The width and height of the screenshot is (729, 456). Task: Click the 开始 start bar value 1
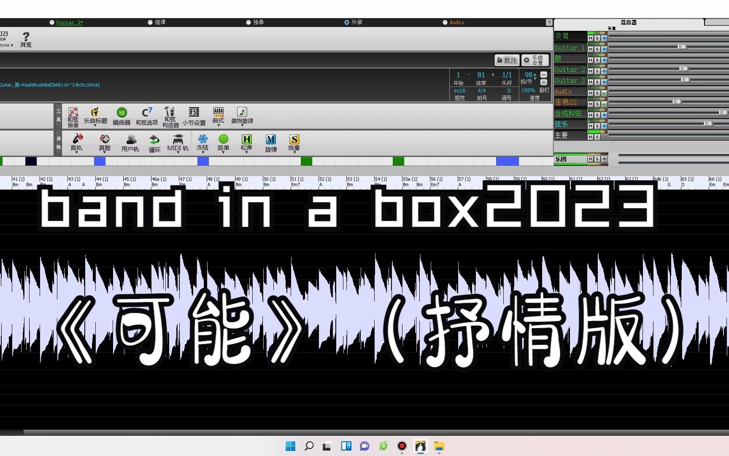(x=458, y=75)
